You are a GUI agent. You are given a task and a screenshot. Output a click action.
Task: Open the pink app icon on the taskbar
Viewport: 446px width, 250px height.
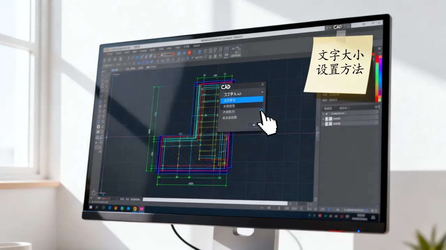pyautogui.click(x=141, y=209)
